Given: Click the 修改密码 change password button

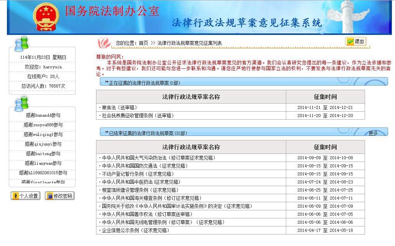Looking at the screenshot, I should pos(60,196).
